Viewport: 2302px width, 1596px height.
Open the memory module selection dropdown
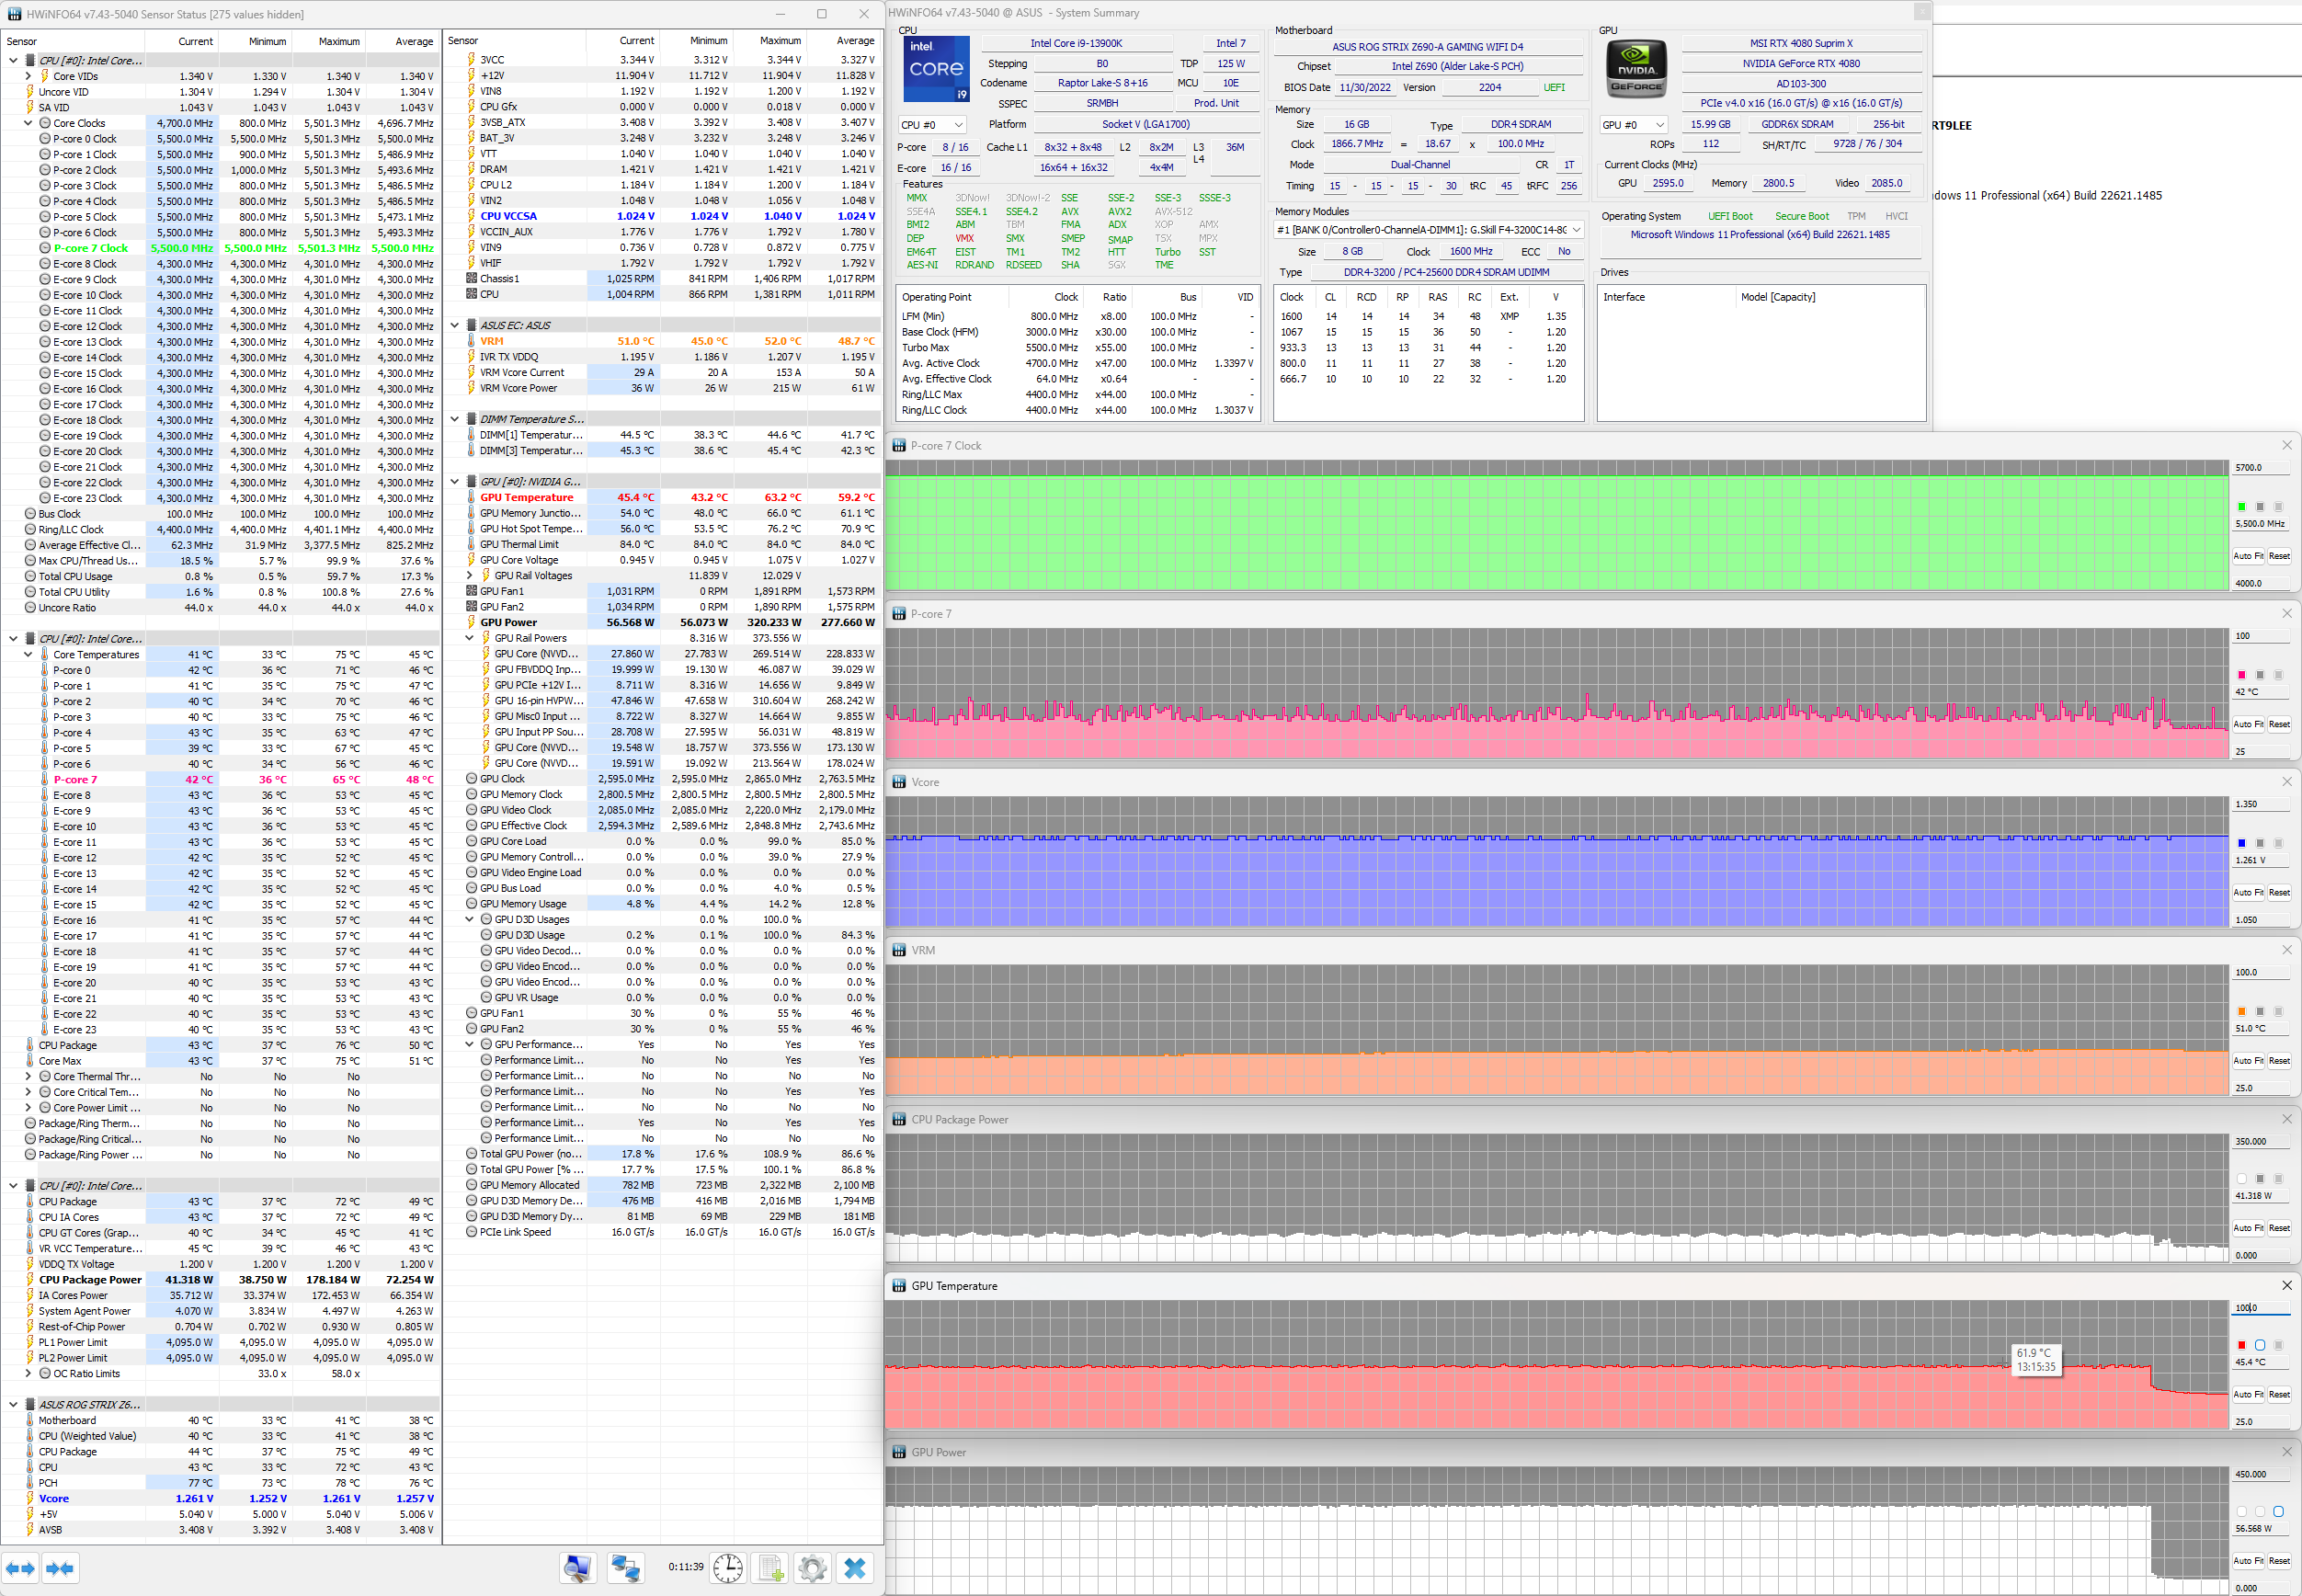point(1430,230)
